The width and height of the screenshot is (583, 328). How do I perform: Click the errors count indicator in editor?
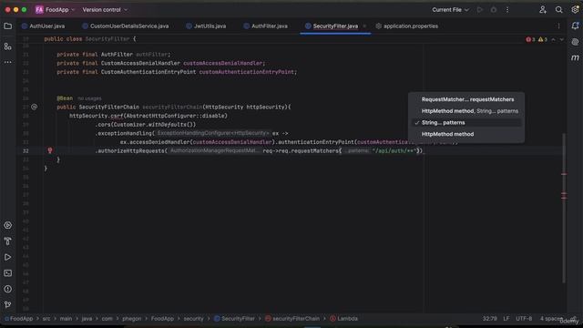click(x=530, y=39)
